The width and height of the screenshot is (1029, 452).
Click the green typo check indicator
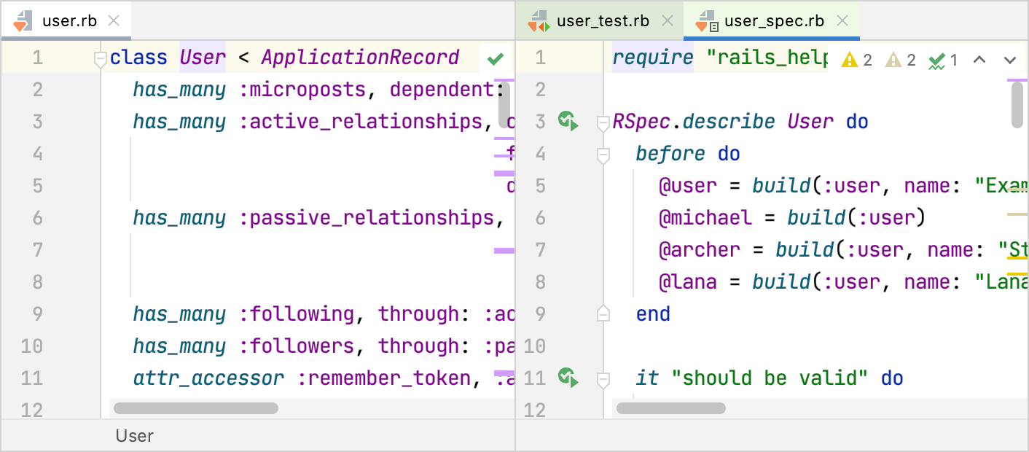click(x=943, y=61)
